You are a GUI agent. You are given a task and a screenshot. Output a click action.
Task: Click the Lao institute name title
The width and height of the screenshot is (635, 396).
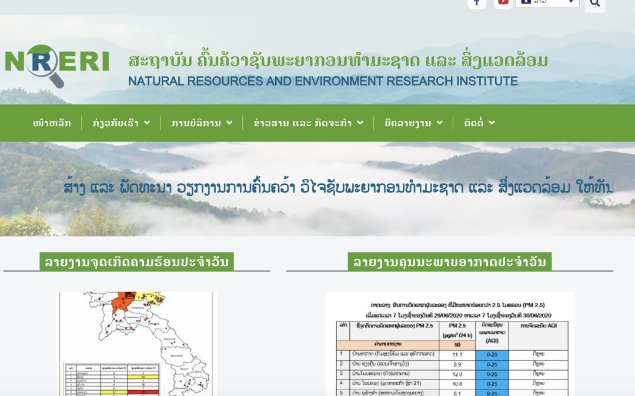coord(338,60)
